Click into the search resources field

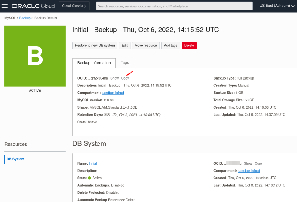[174, 6]
